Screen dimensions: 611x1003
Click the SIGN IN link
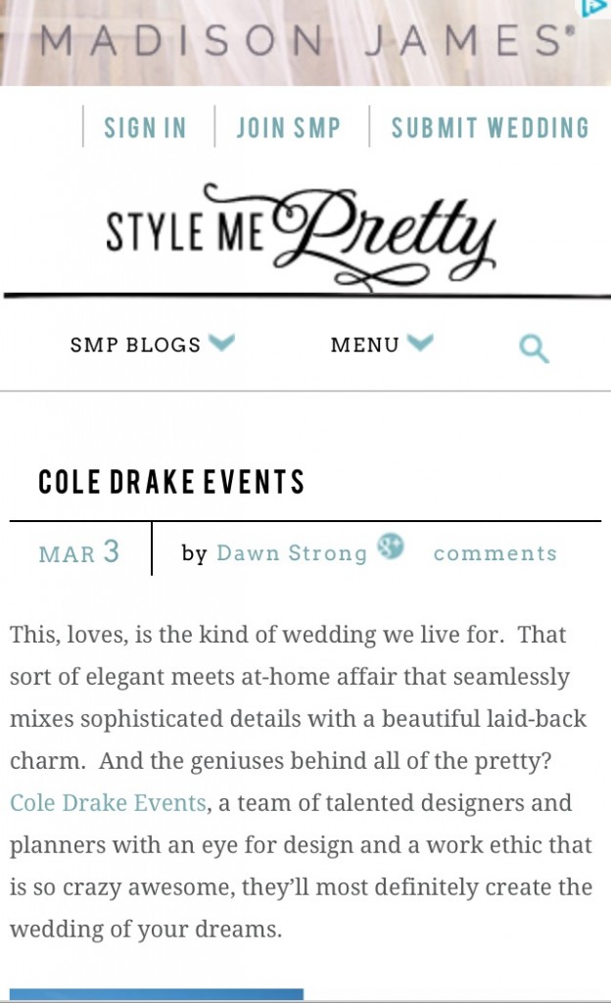145,128
